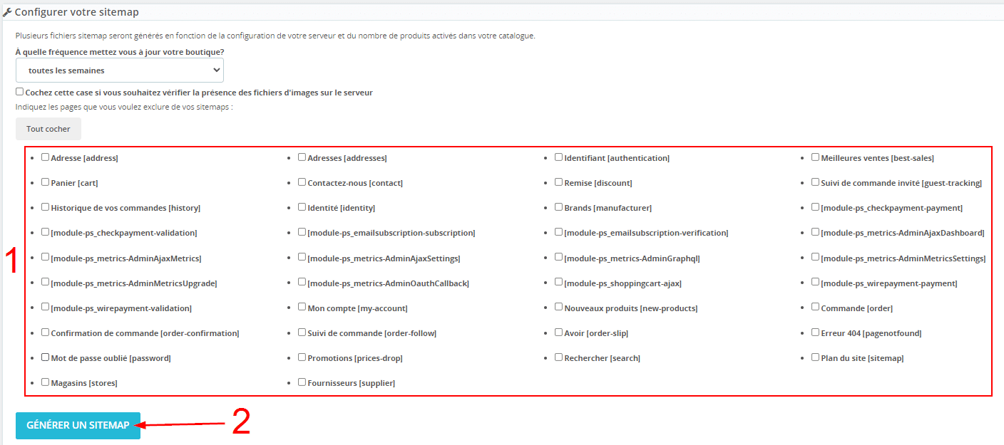Click the wrench icon beside Configurer votre sitemap
Viewport: 1004px width, 445px height.
click(7, 12)
